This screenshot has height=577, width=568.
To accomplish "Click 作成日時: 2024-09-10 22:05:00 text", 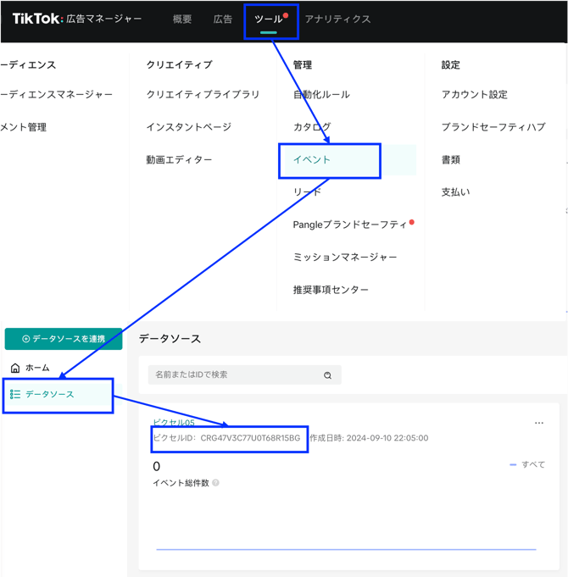I will tap(369, 438).
